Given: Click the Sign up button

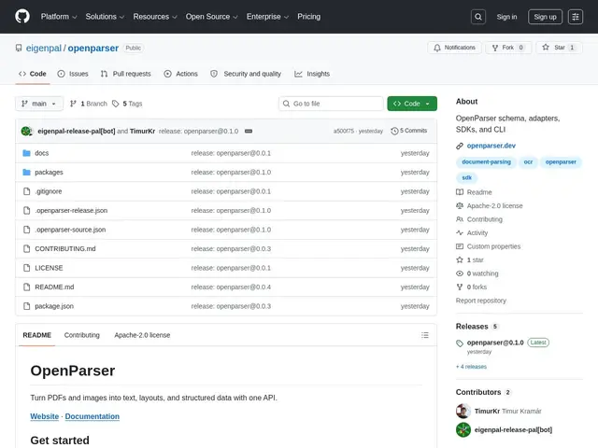Looking at the screenshot, I should (x=545, y=17).
